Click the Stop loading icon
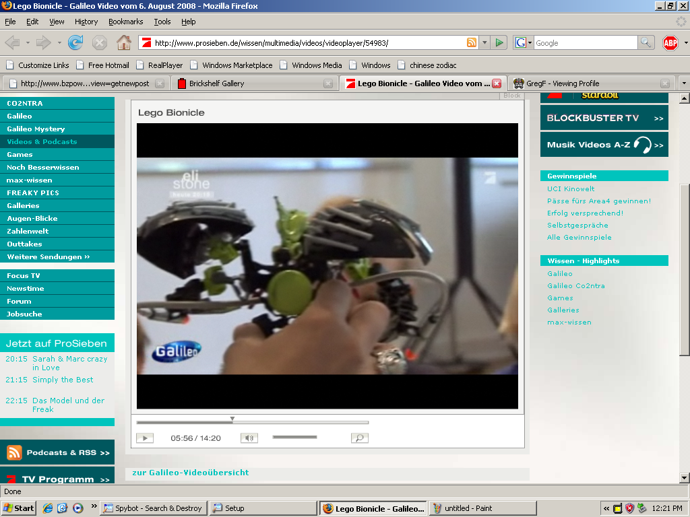690x517 pixels. tap(100, 42)
